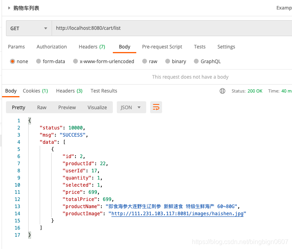Toggle the line wrap icon
The width and height of the screenshot is (292, 249).
(156, 107)
